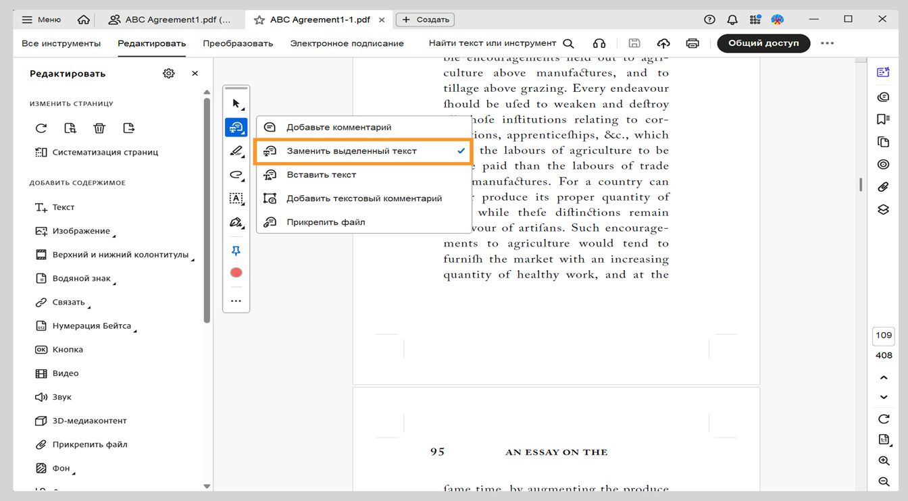Choose Вставить текст menu item
The width and height of the screenshot is (908, 501).
coord(363,174)
